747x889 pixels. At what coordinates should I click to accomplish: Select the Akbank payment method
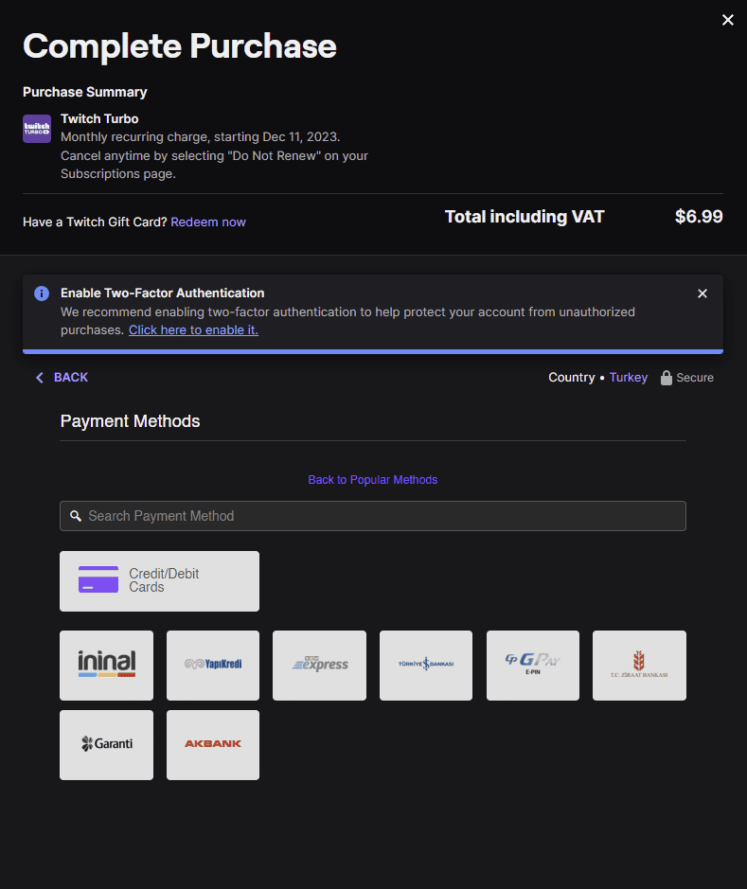tap(213, 745)
